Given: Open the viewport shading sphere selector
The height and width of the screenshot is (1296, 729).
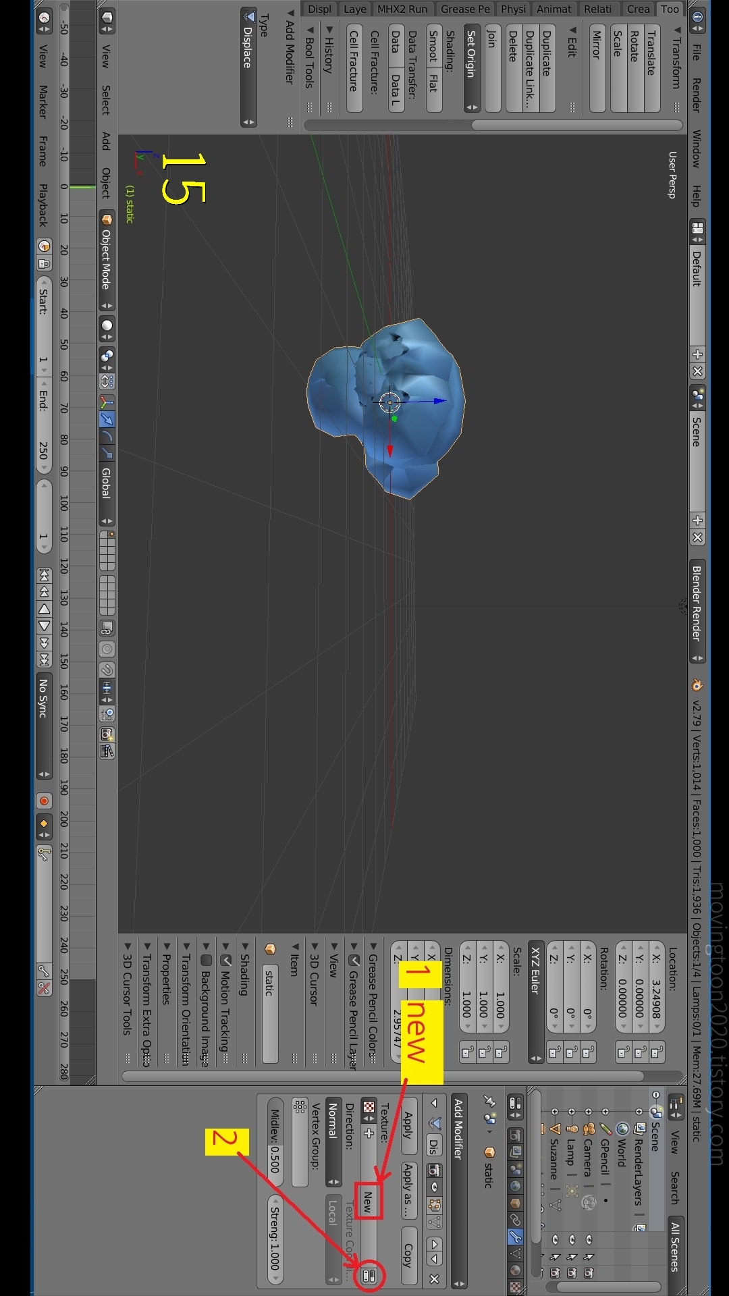Looking at the screenshot, I should coord(107,329).
